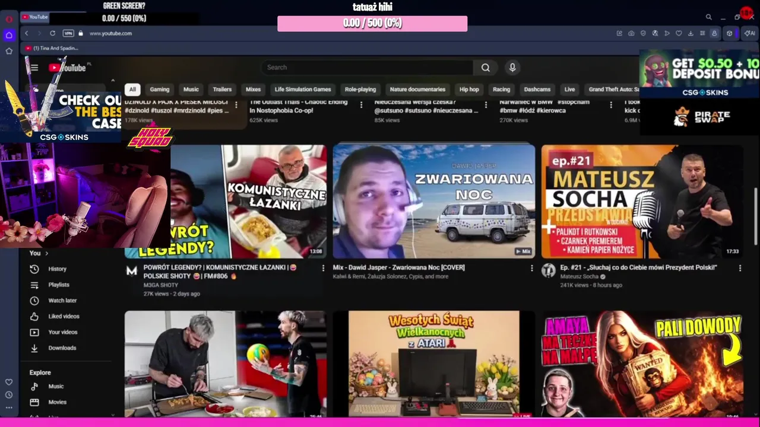Click inside the YouTube Search field
Image resolution: width=760 pixels, height=427 pixels.
click(367, 68)
